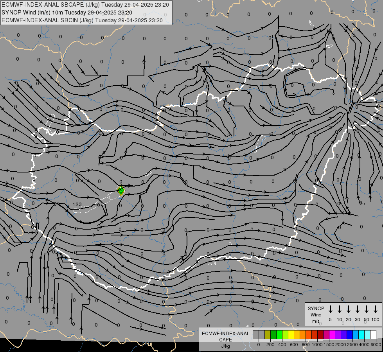The image size is (383, 352).
Task: Choose the bright magenta CAPE swatch
Action: click(332, 334)
